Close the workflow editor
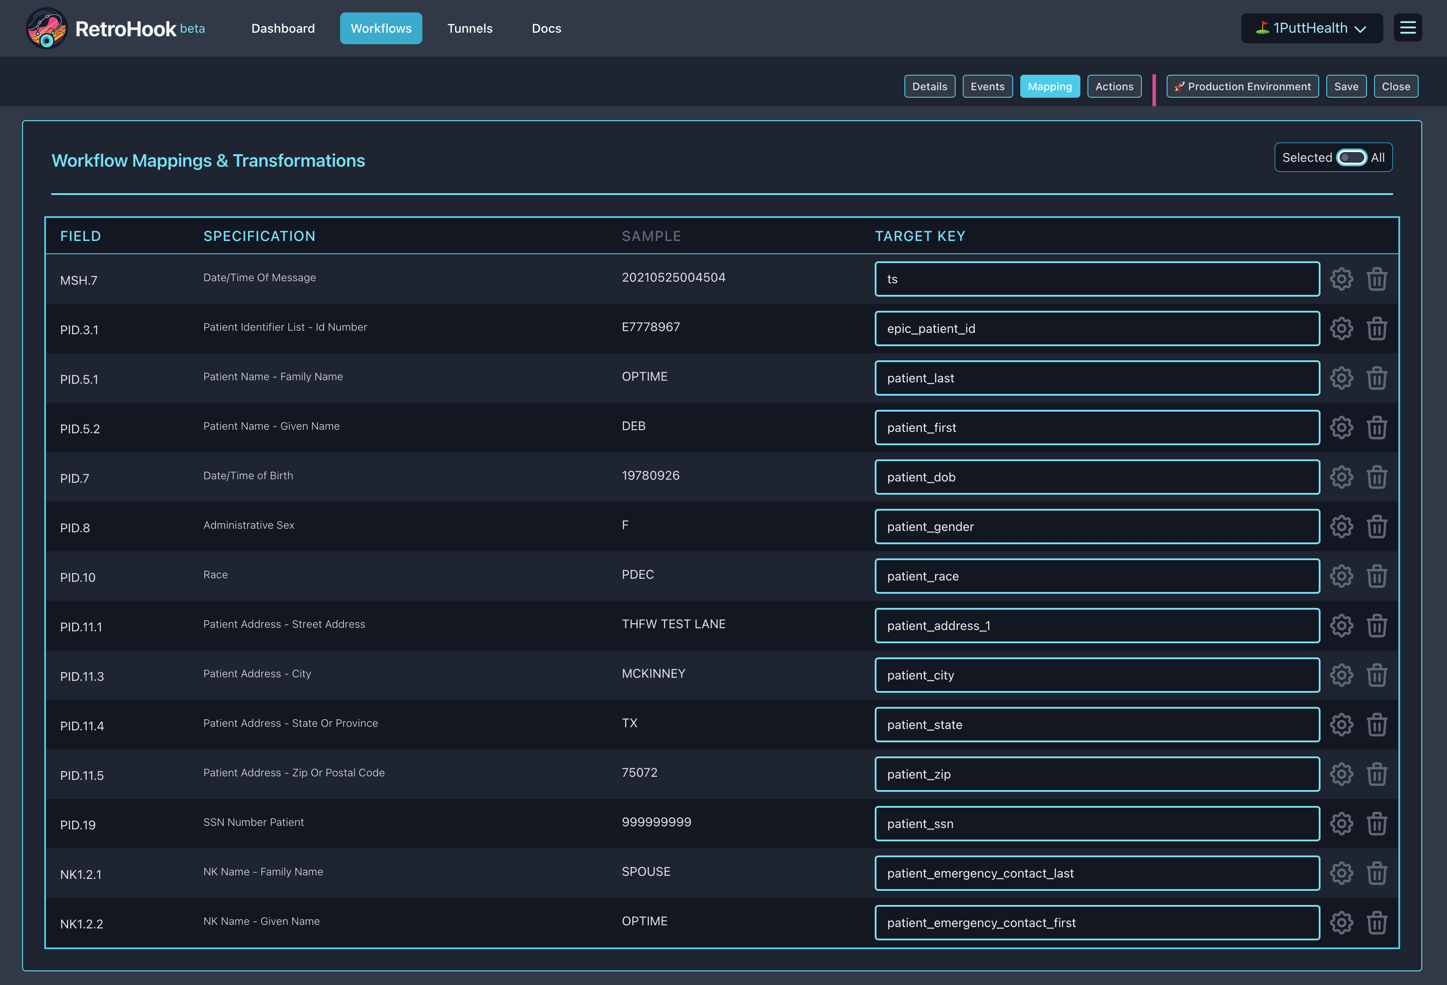Viewport: 1447px width, 985px height. point(1395,87)
